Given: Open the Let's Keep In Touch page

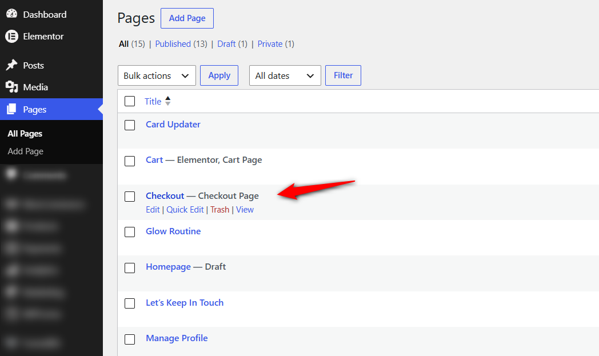Looking at the screenshot, I should coord(185,302).
